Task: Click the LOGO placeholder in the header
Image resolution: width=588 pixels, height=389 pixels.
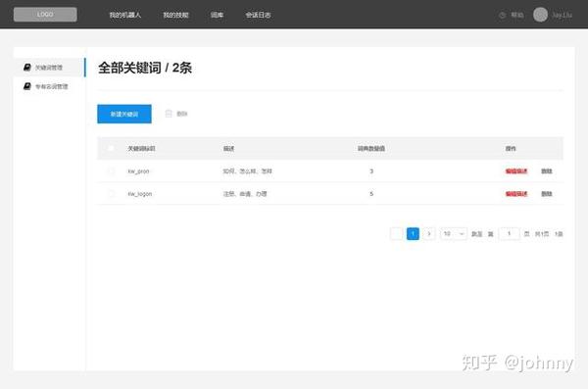Action: coord(45,15)
